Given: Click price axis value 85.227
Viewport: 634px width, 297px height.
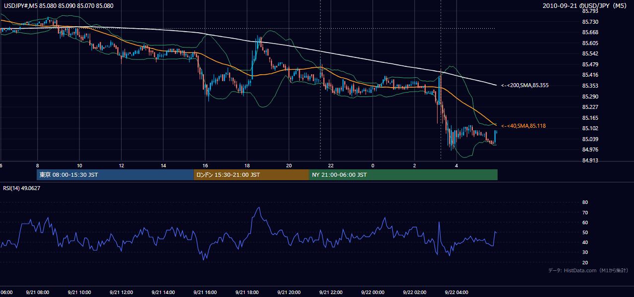Looking at the screenshot, I should tap(590, 107).
